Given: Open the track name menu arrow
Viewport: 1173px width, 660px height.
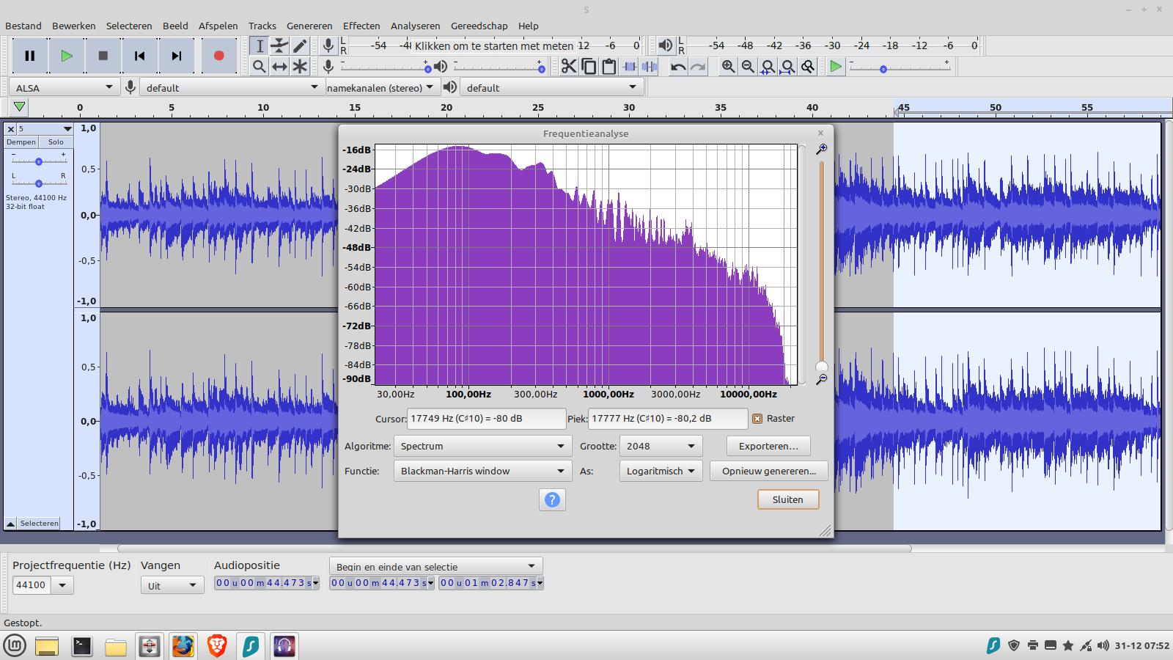Looking at the screenshot, I should pos(67,129).
